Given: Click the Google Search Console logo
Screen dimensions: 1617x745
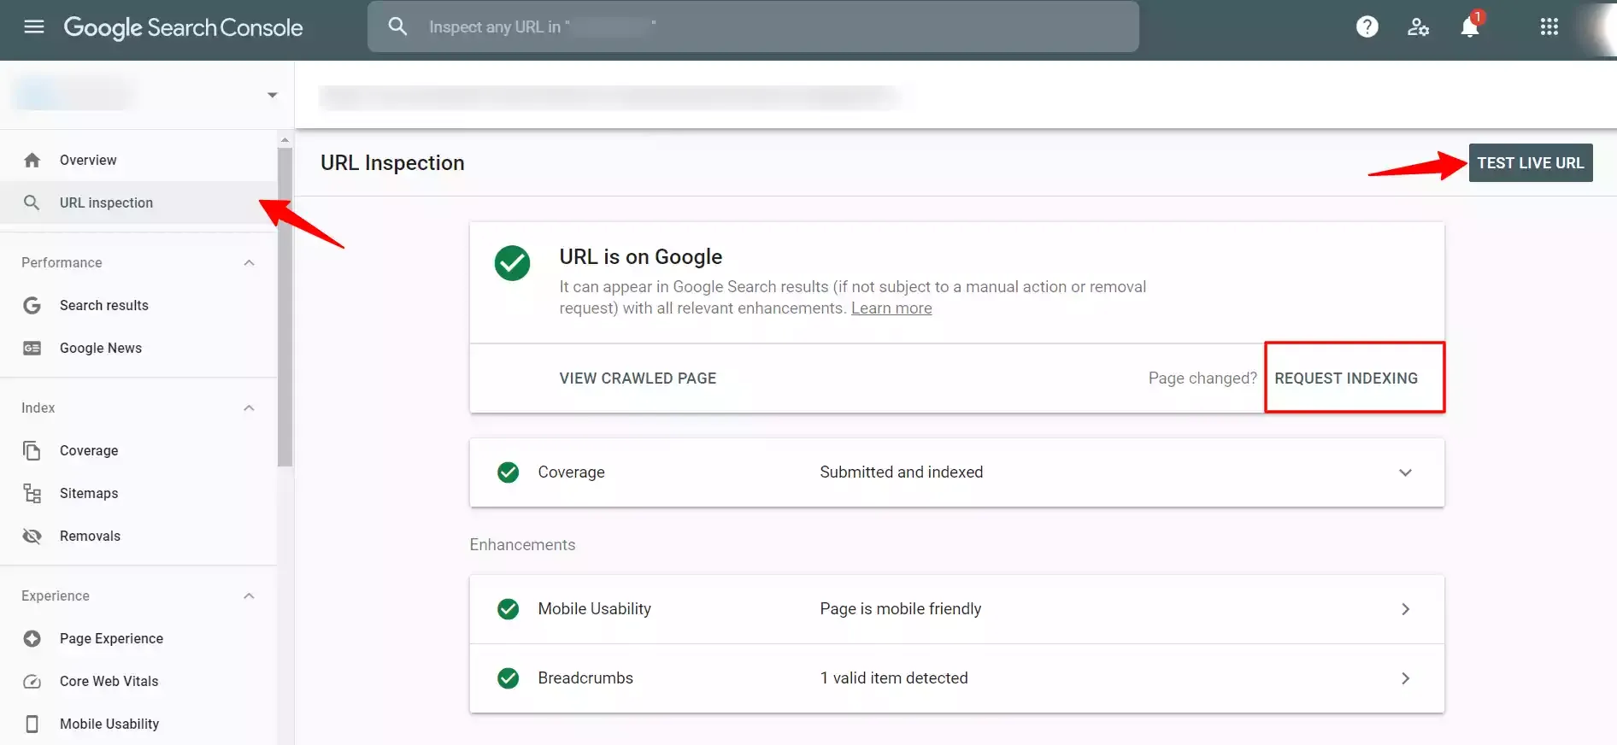Looking at the screenshot, I should (183, 27).
